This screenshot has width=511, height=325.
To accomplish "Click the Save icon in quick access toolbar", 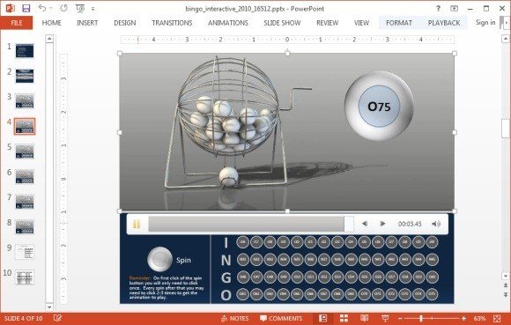I will [26, 8].
